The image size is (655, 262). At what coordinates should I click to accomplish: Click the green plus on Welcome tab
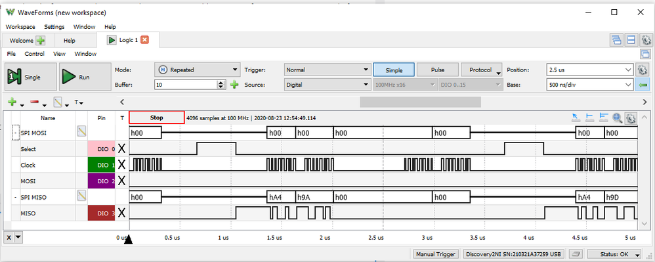[41, 41]
